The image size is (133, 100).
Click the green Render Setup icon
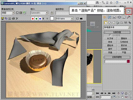24,13
